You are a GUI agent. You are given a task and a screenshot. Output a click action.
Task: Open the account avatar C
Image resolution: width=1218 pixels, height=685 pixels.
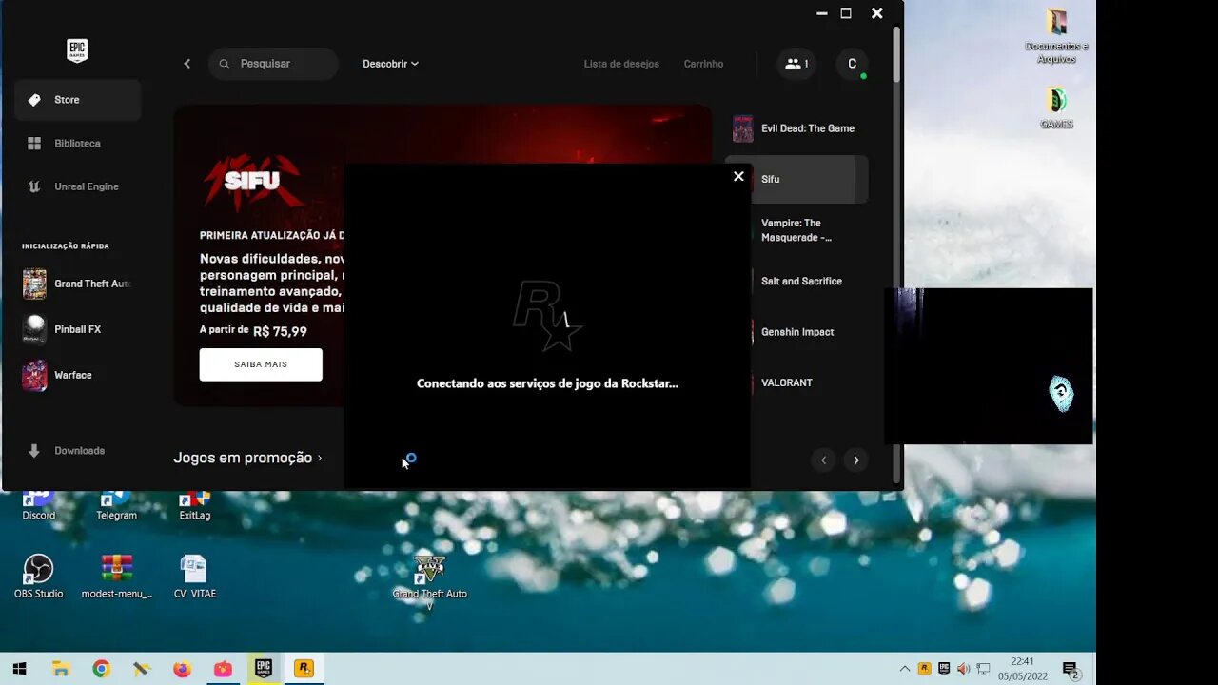coord(852,64)
